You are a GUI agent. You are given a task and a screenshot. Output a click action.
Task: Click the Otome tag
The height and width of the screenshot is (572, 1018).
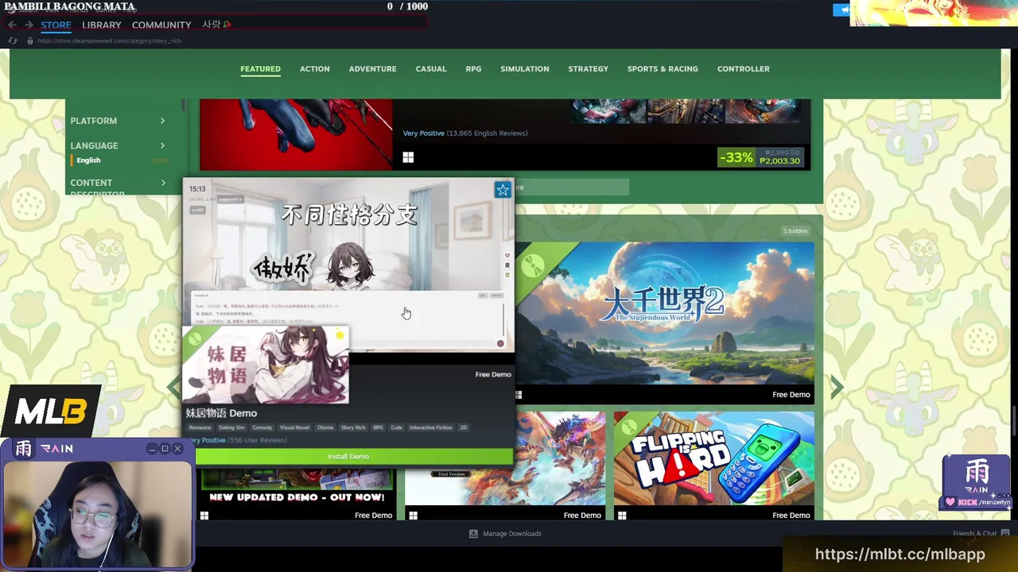[324, 427]
